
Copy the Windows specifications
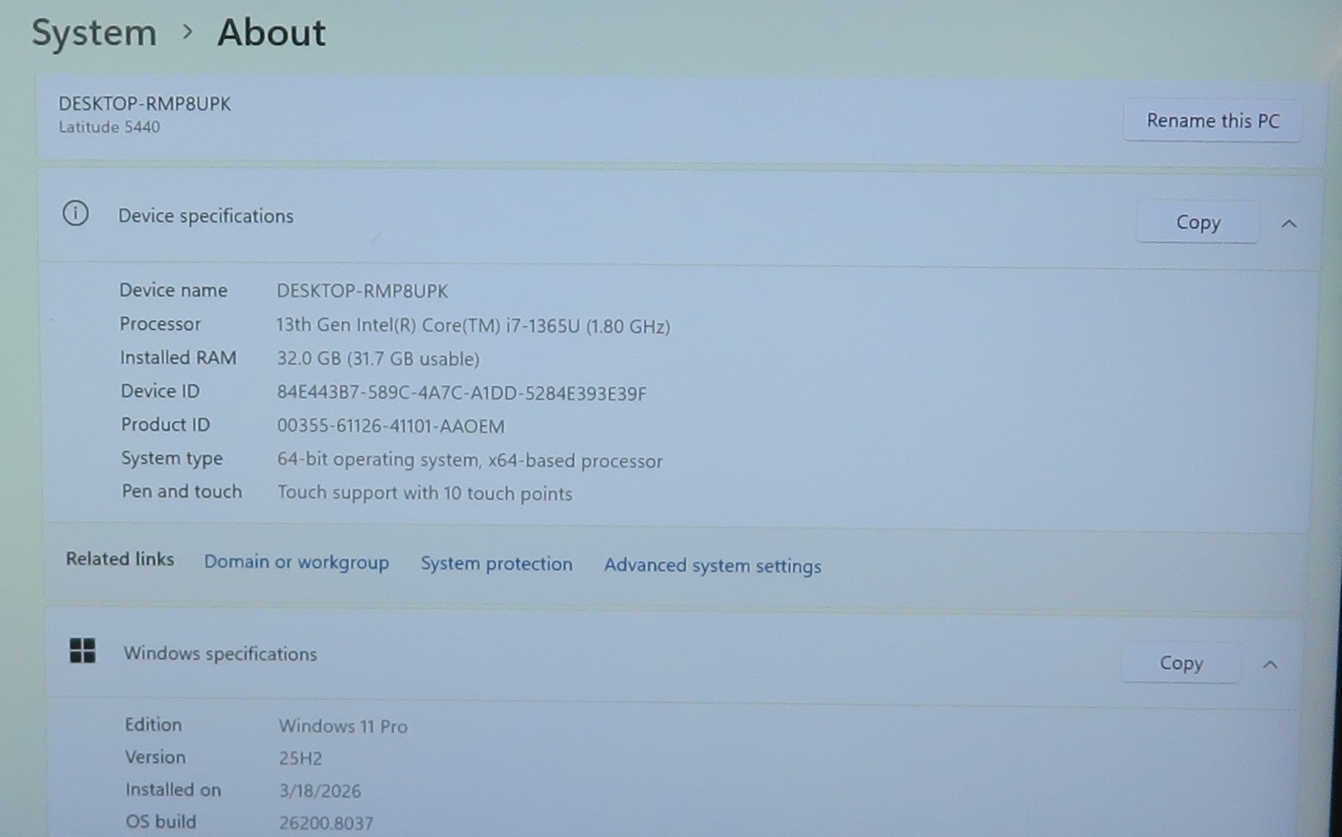[1181, 663]
